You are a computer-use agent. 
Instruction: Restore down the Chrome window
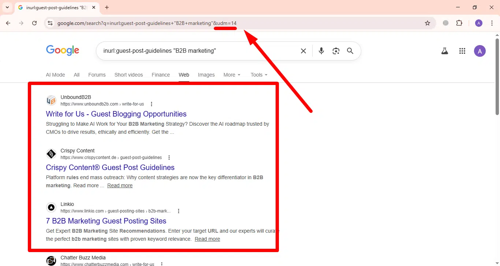(x=475, y=7)
